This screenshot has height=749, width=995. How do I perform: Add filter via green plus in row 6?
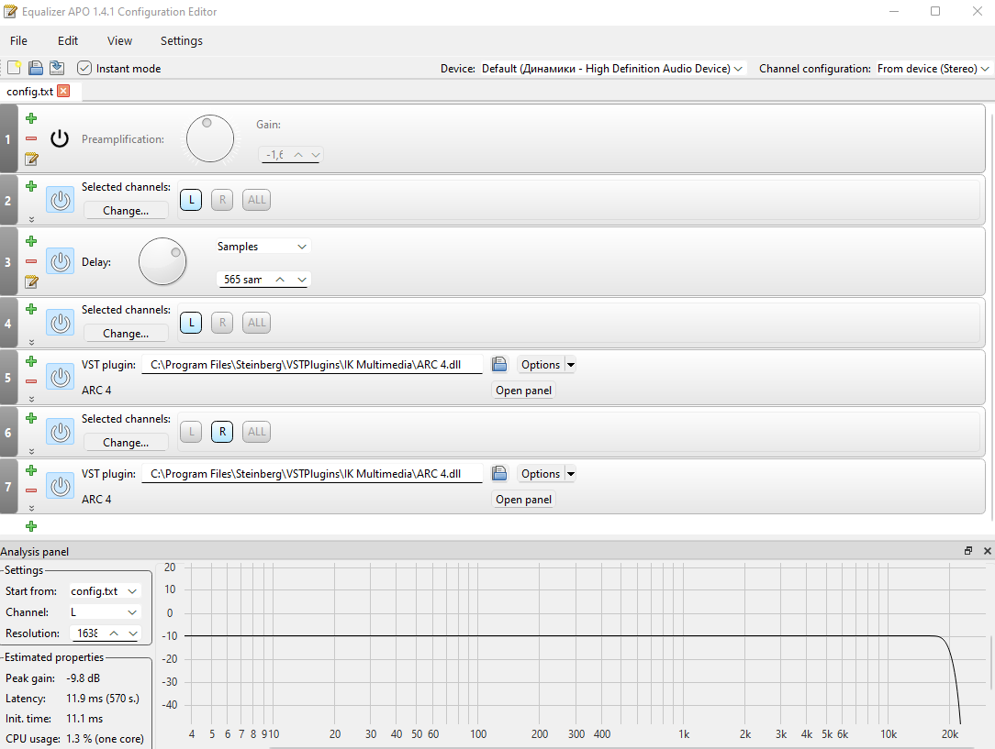click(x=31, y=418)
